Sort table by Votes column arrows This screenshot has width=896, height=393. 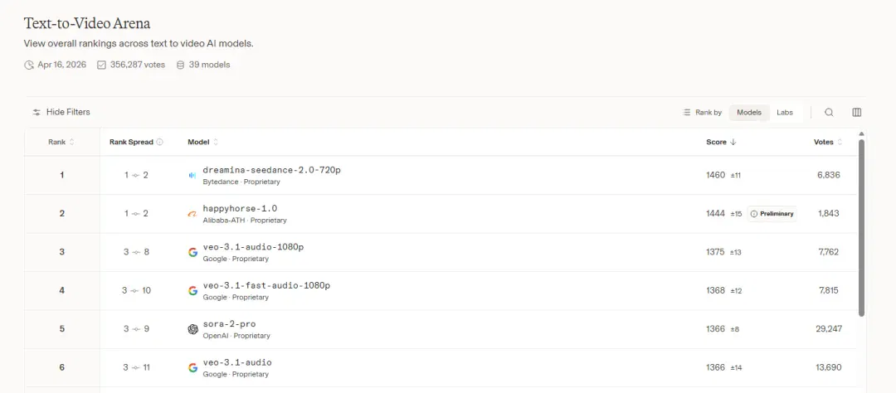point(840,143)
